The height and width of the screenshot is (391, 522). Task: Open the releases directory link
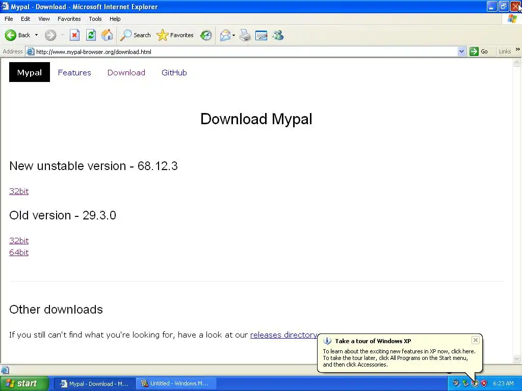pos(283,334)
